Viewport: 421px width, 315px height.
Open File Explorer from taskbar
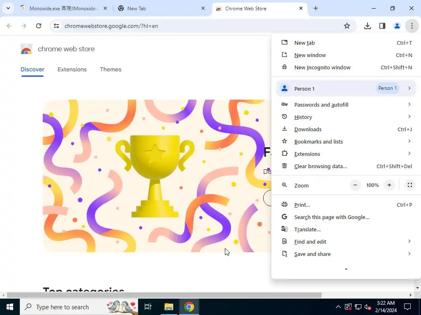point(169,307)
